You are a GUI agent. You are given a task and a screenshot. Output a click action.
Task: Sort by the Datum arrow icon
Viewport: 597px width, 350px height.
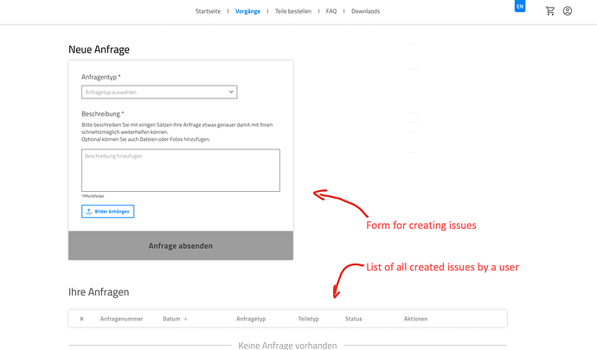tap(185, 319)
